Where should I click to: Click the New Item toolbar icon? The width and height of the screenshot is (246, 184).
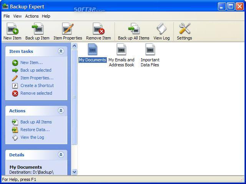coord(12,29)
